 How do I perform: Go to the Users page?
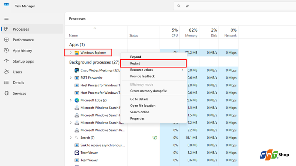(x=32, y=72)
